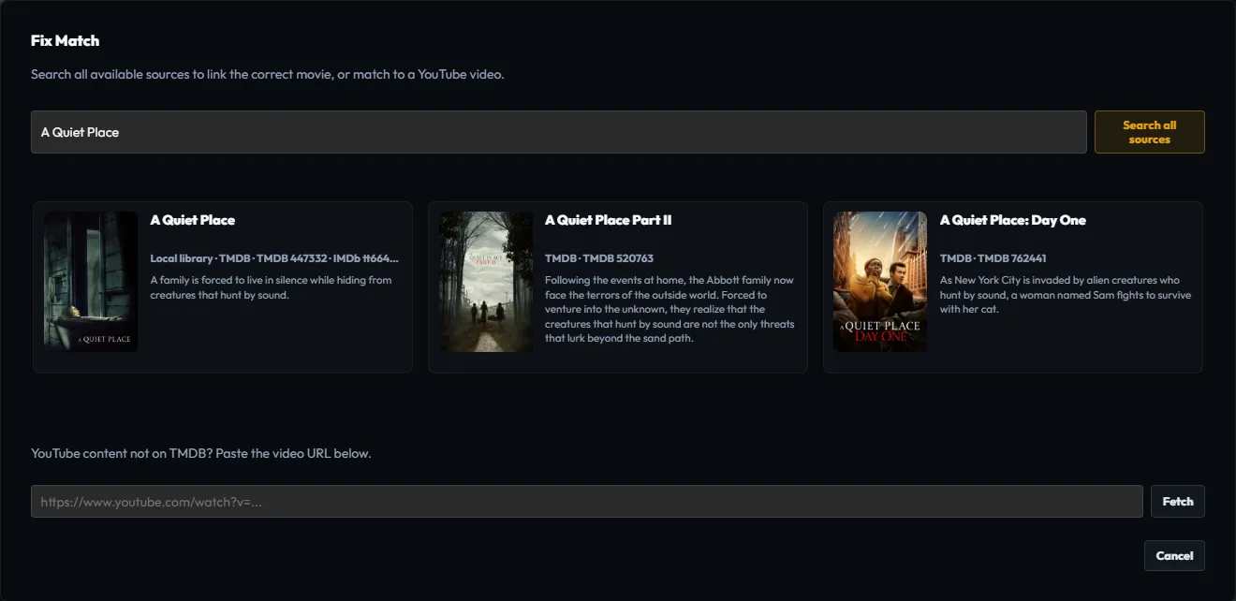The height and width of the screenshot is (601, 1236).
Task: Choose the A Quiet Place Part II title
Action: pyautogui.click(x=609, y=220)
